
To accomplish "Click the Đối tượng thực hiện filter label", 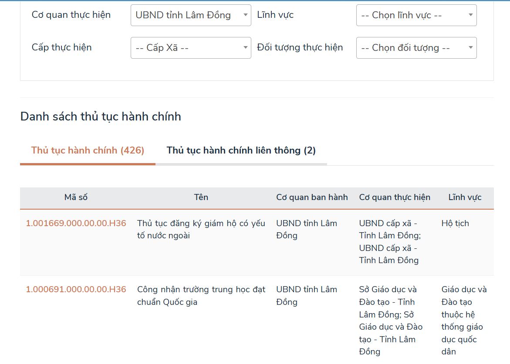I will (x=300, y=47).
